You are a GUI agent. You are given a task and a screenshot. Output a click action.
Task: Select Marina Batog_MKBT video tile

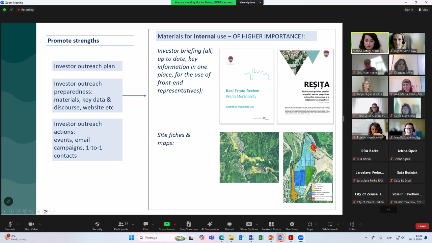pos(370,43)
